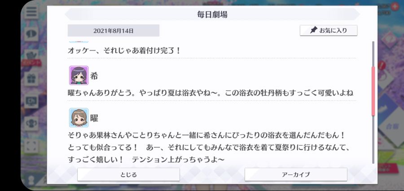Open the アーカイブ archive list
The width and height of the screenshot is (404, 191).
pos(296,174)
